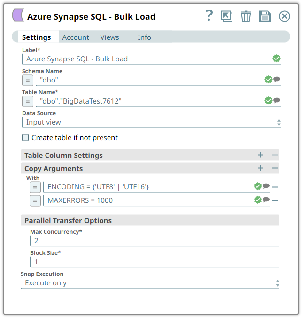Toggle expression button for Schema Name
The image size is (302, 319).
28,81
